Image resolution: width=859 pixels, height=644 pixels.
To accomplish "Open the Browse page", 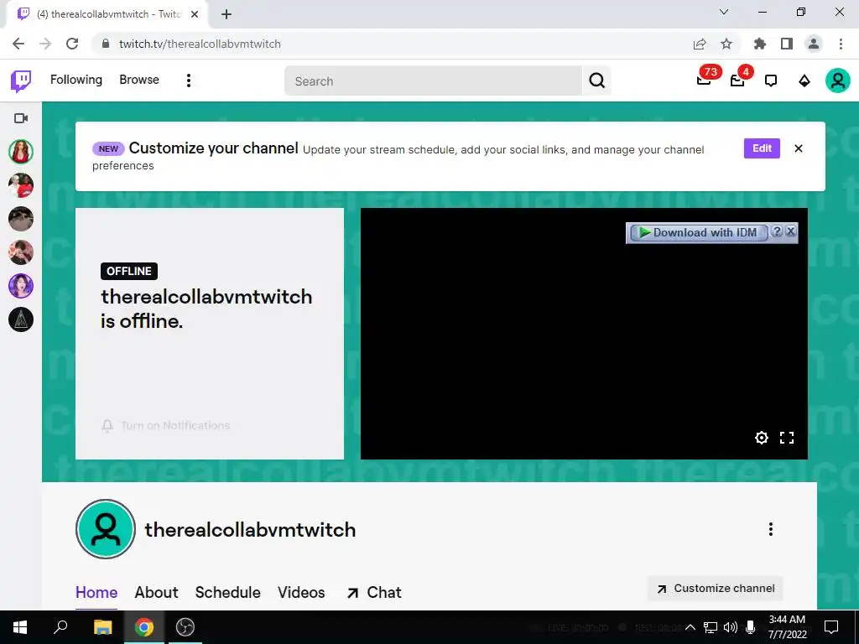I will 139,80.
